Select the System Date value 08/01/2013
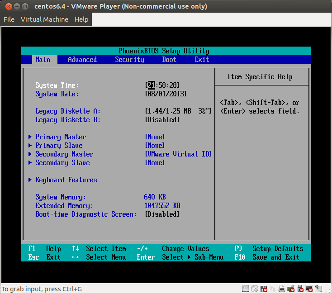The height and width of the screenshot is (294, 332). coord(166,94)
